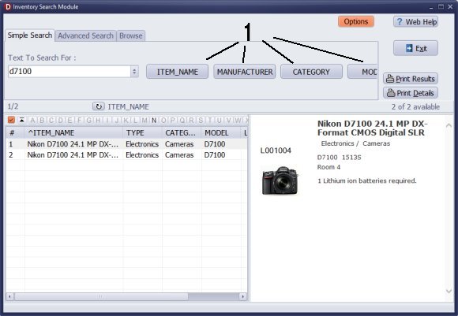Search by ITEM_NAME field button
The height and width of the screenshot is (316, 458).
178,72
